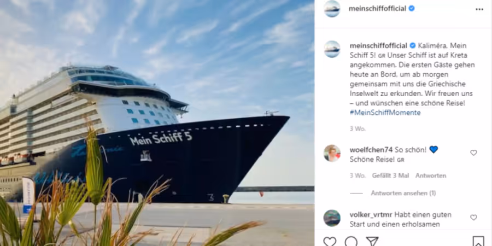This screenshot has width=492, height=246.
Task: Open the three-dot more options menu
Action: 479,9
